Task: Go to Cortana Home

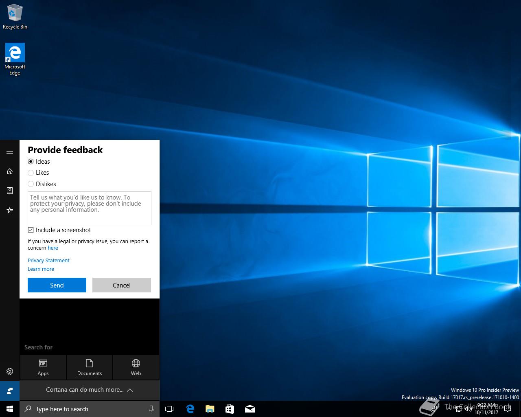Action: (10, 171)
